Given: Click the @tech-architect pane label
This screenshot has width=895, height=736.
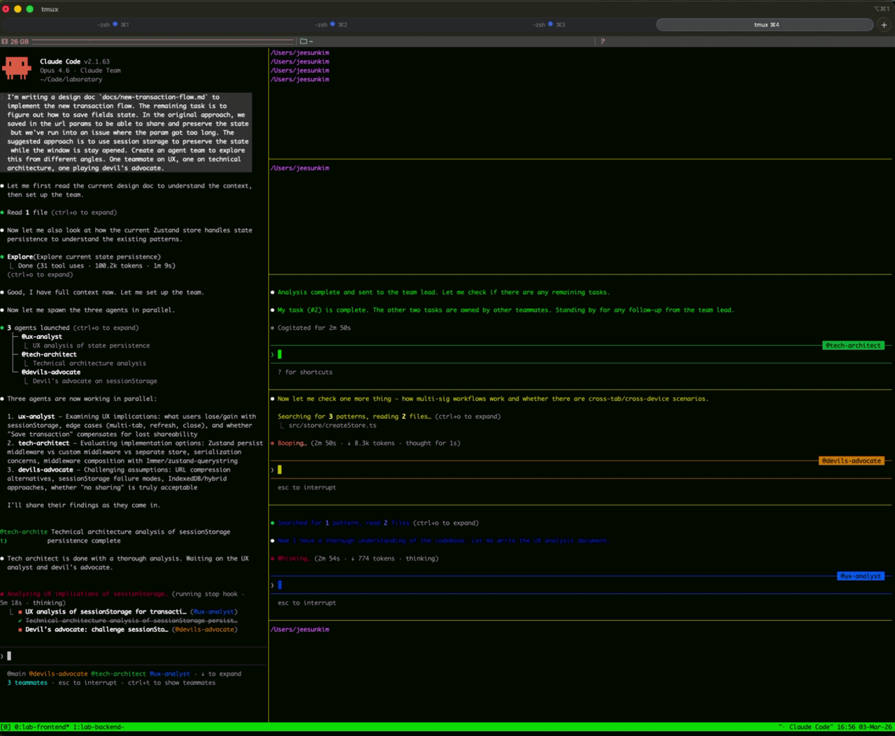Looking at the screenshot, I should 852,345.
